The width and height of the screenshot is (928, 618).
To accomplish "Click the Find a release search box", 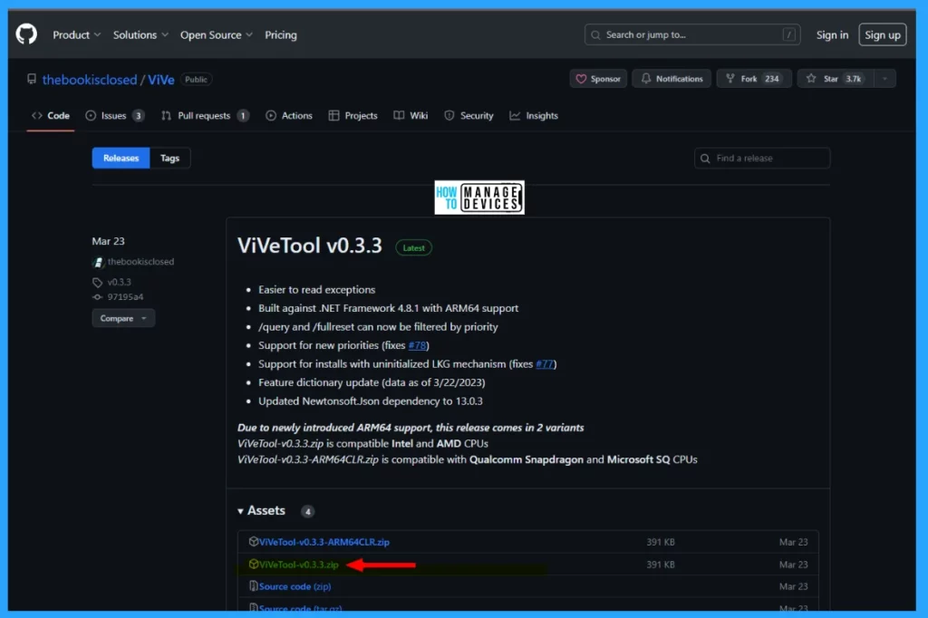I will tap(761, 158).
